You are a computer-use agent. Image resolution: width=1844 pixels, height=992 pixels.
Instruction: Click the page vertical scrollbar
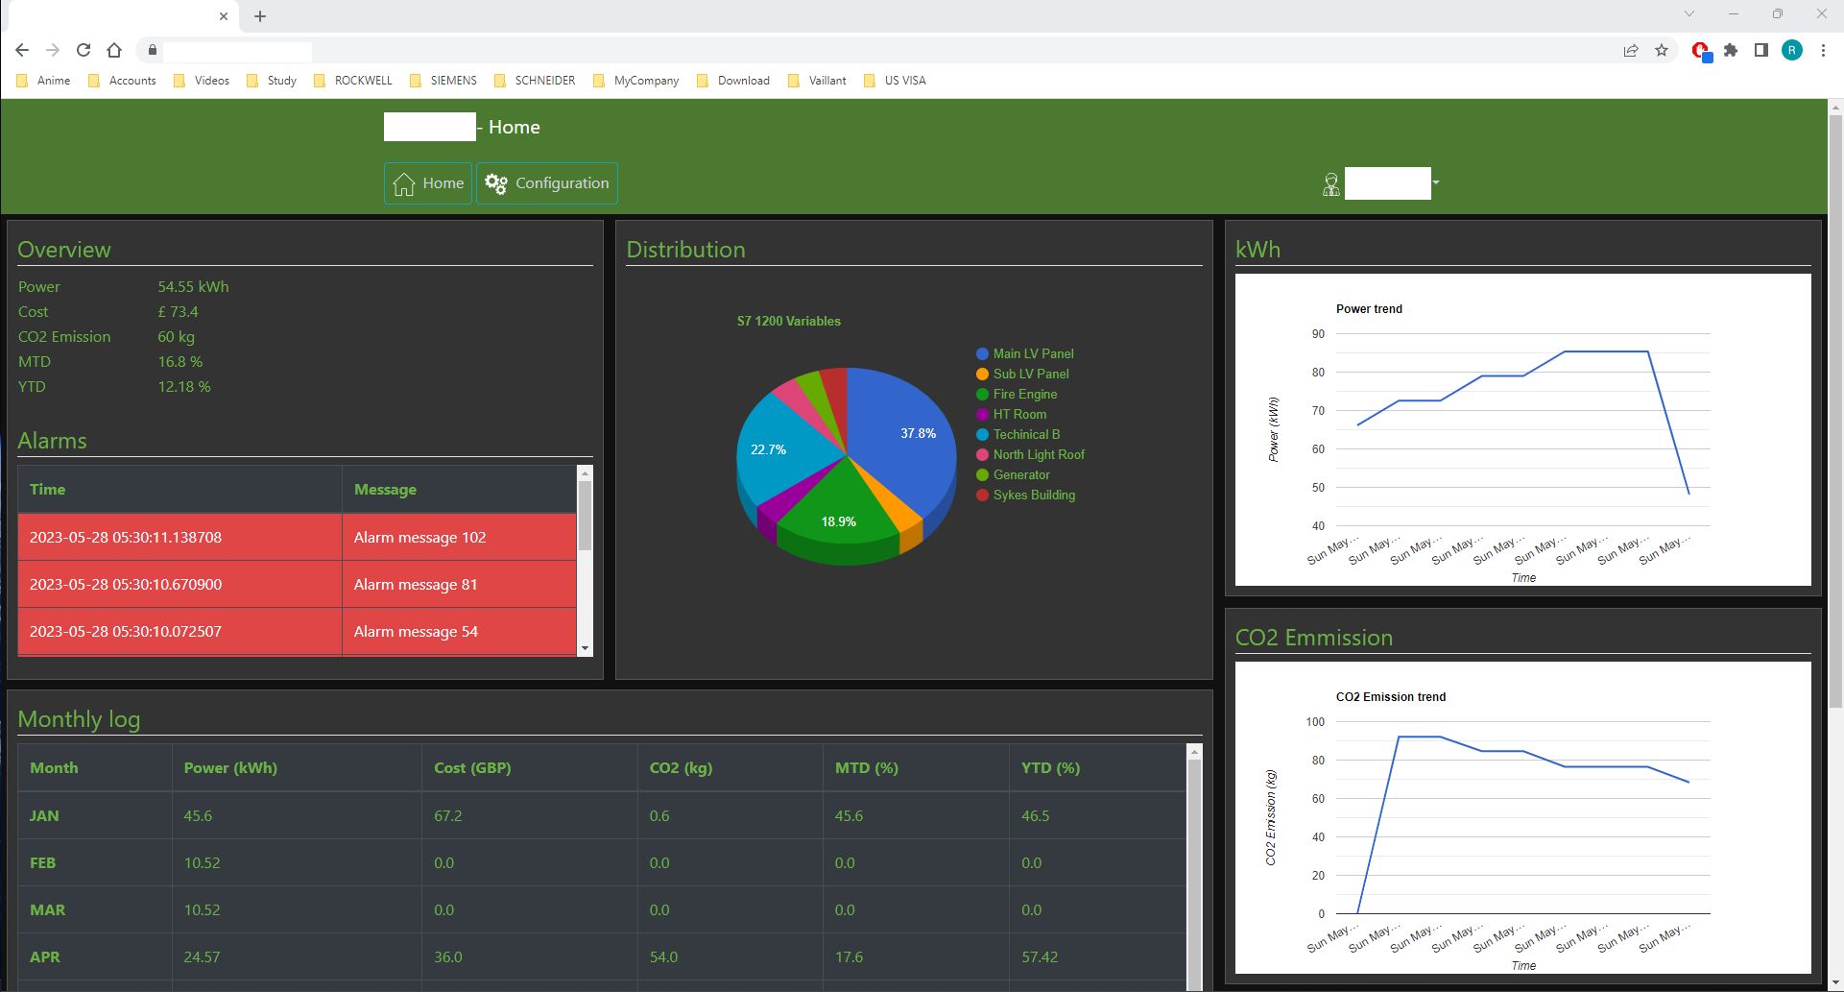click(x=1835, y=413)
